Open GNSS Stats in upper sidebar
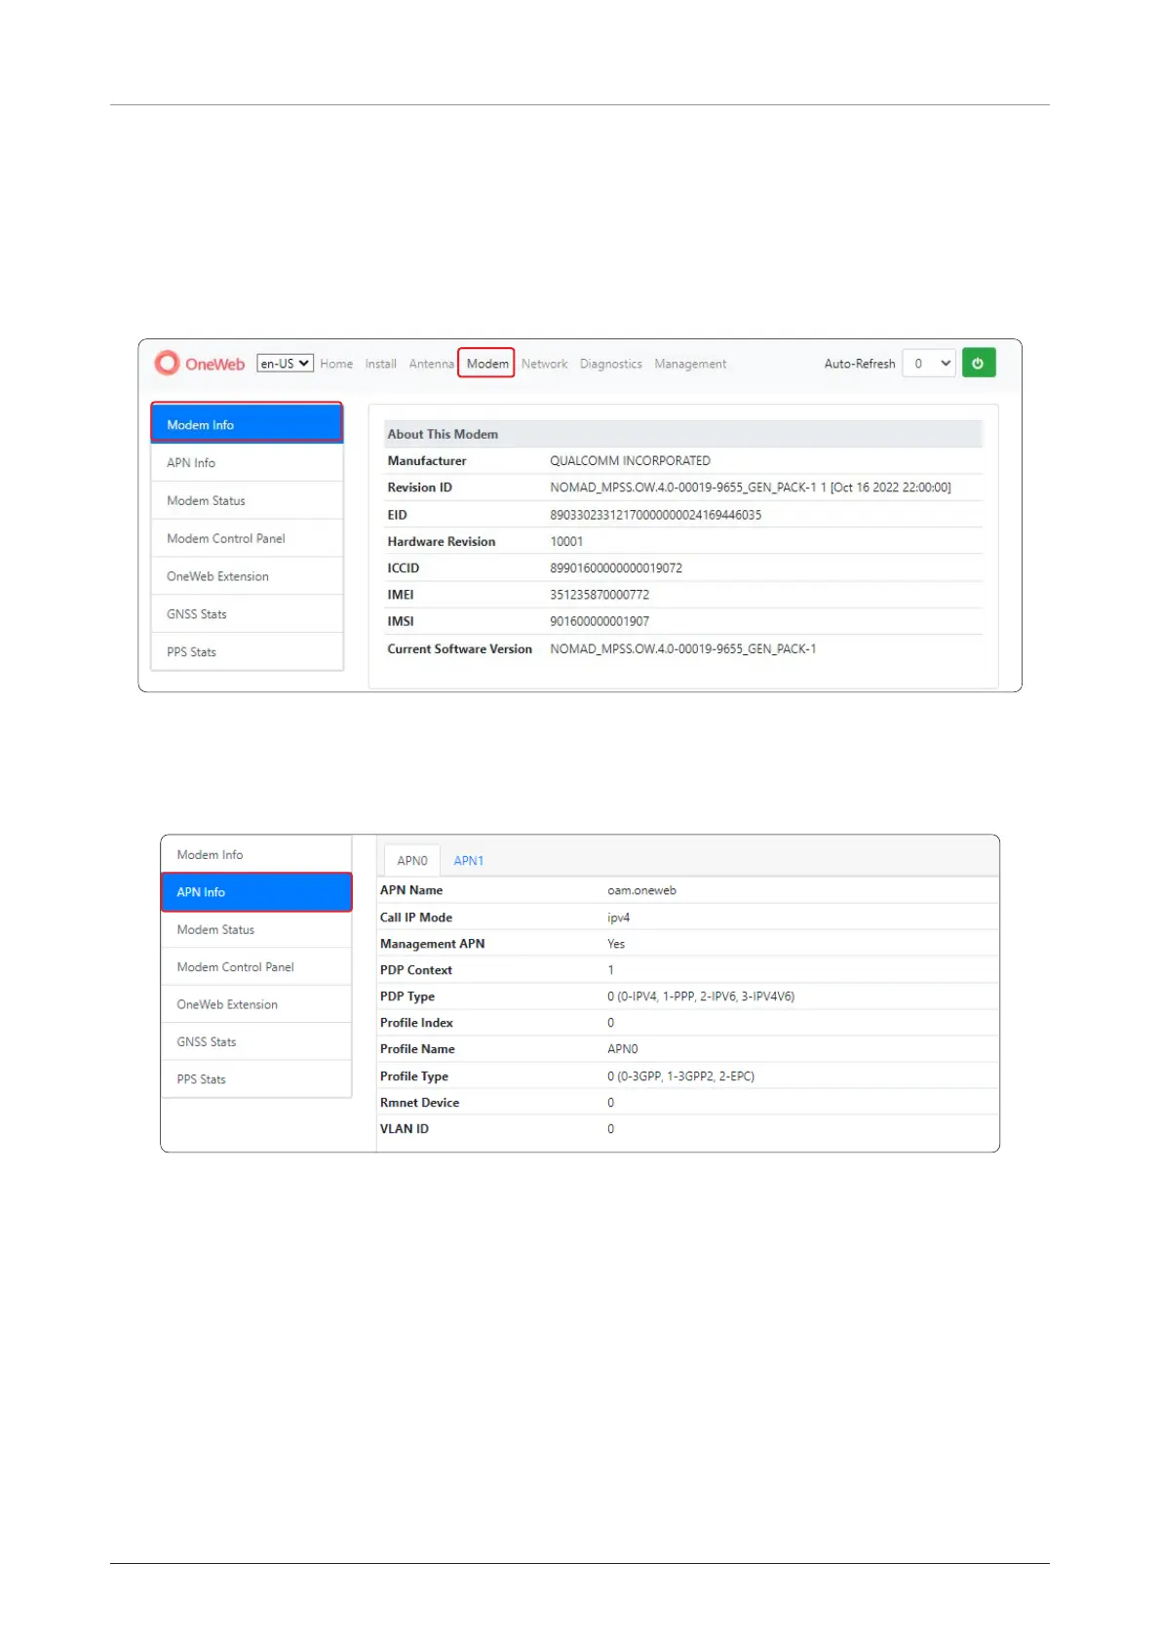This screenshot has width=1161, height=1642. 247,614
